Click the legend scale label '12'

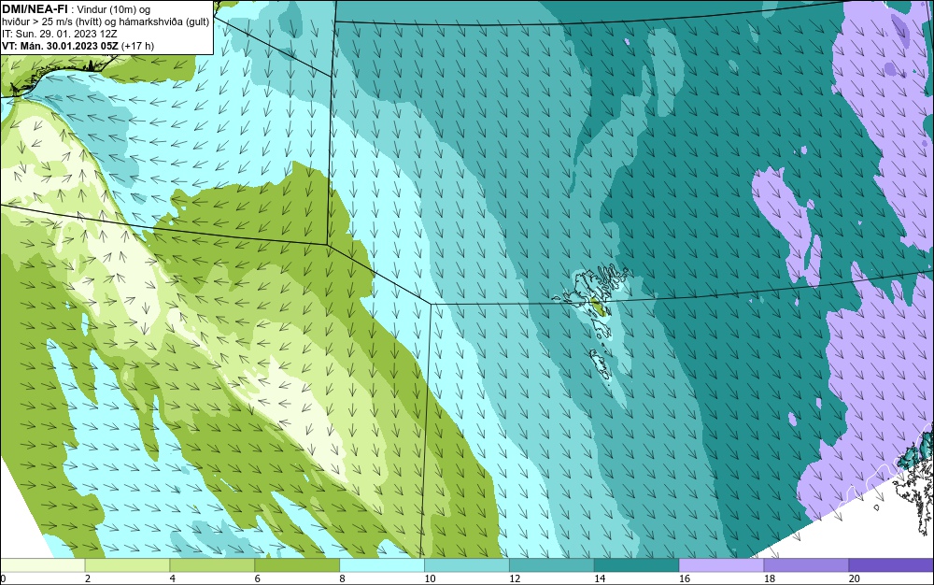515,578
